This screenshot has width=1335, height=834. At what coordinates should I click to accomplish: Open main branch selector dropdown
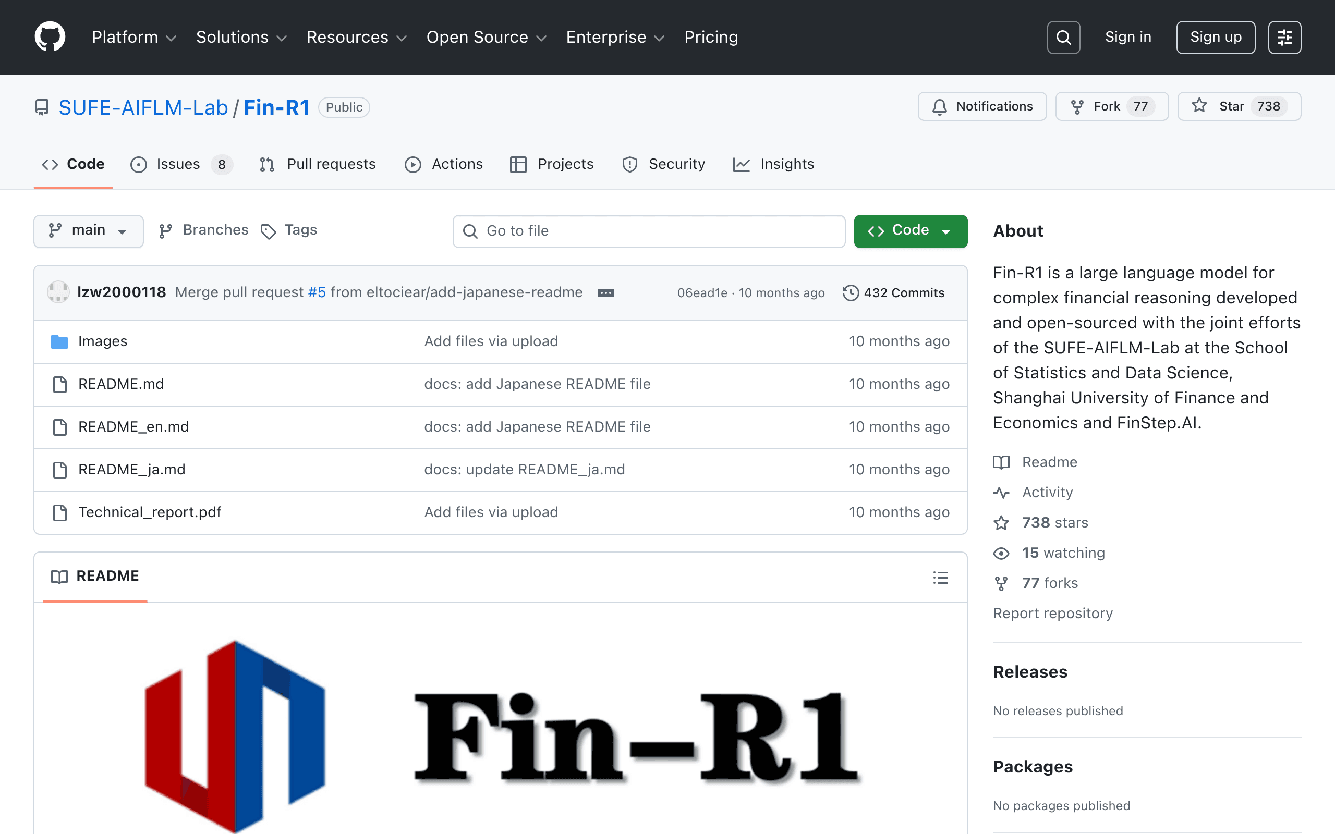tap(88, 230)
